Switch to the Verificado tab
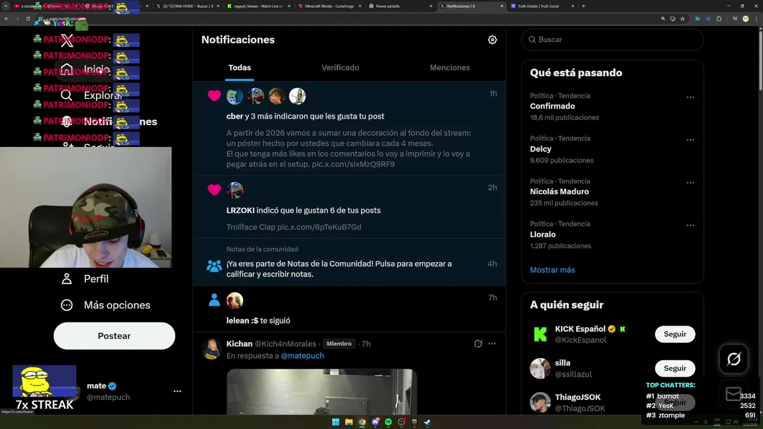Image resolution: width=763 pixels, height=429 pixels. tap(340, 67)
